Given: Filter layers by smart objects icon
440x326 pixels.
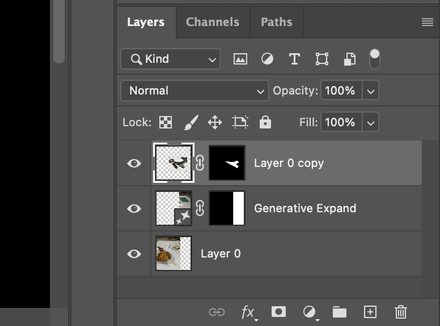Looking at the screenshot, I should (350, 59).
